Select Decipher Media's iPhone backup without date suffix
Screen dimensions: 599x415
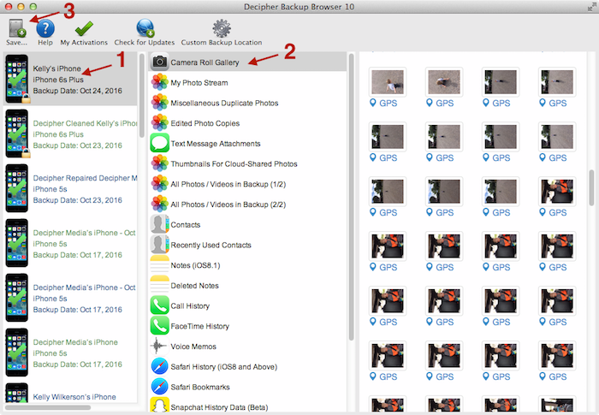coord(70,353)
